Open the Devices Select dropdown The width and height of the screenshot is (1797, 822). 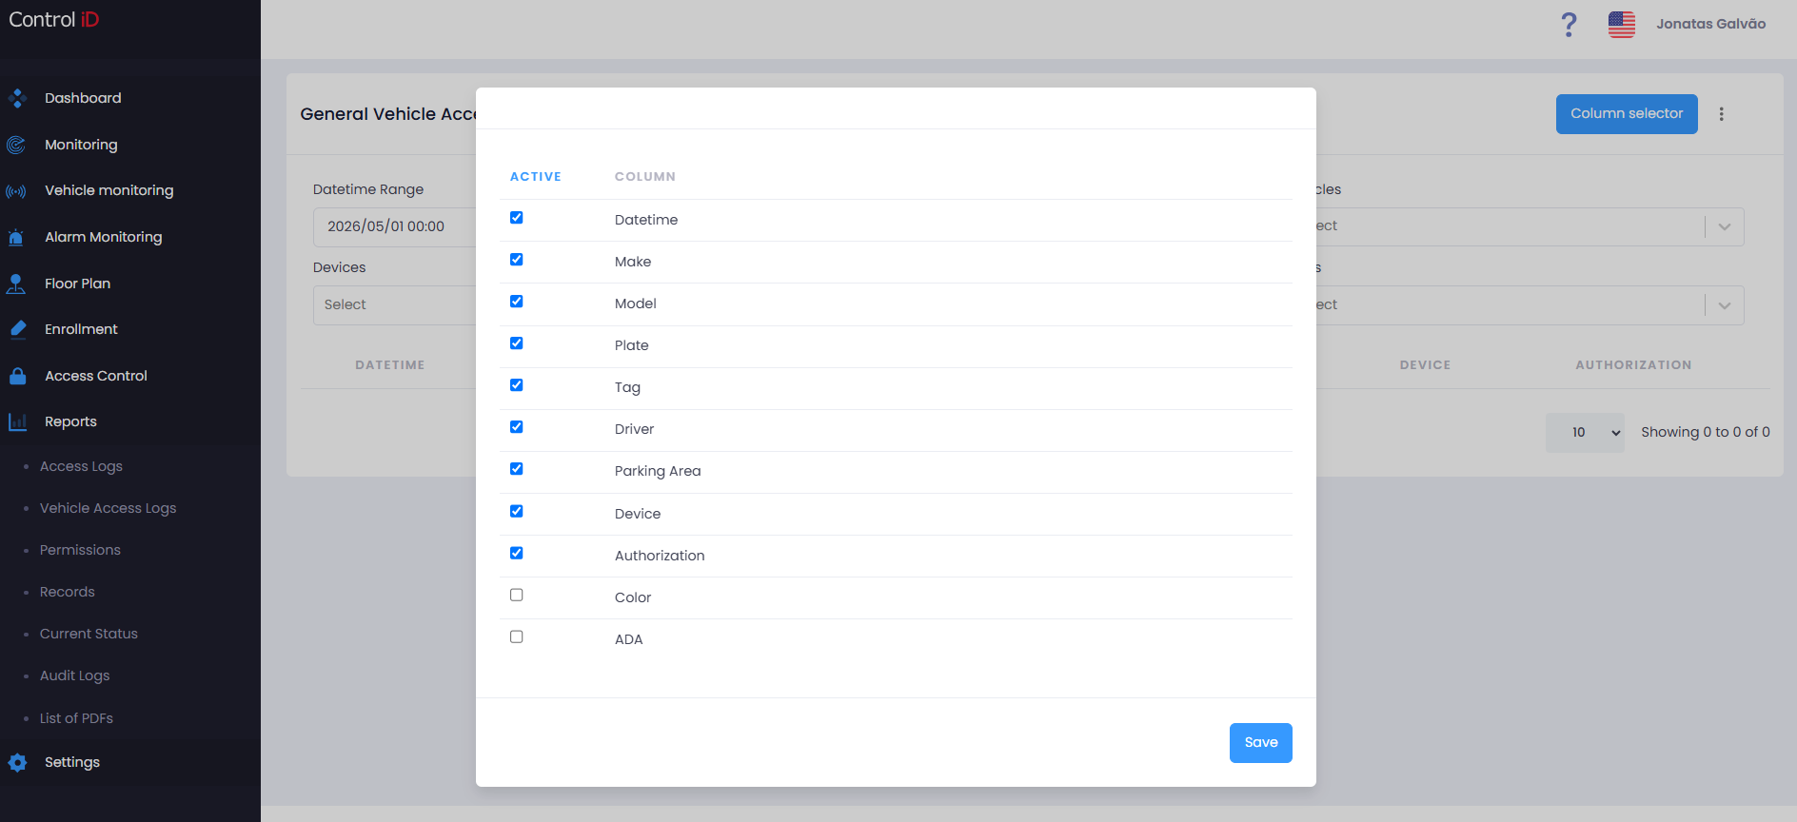pyautogui.click(x=395, y=305)
